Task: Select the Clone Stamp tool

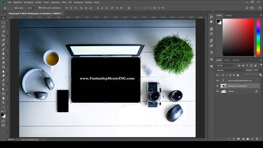Action: coord(3,53)
